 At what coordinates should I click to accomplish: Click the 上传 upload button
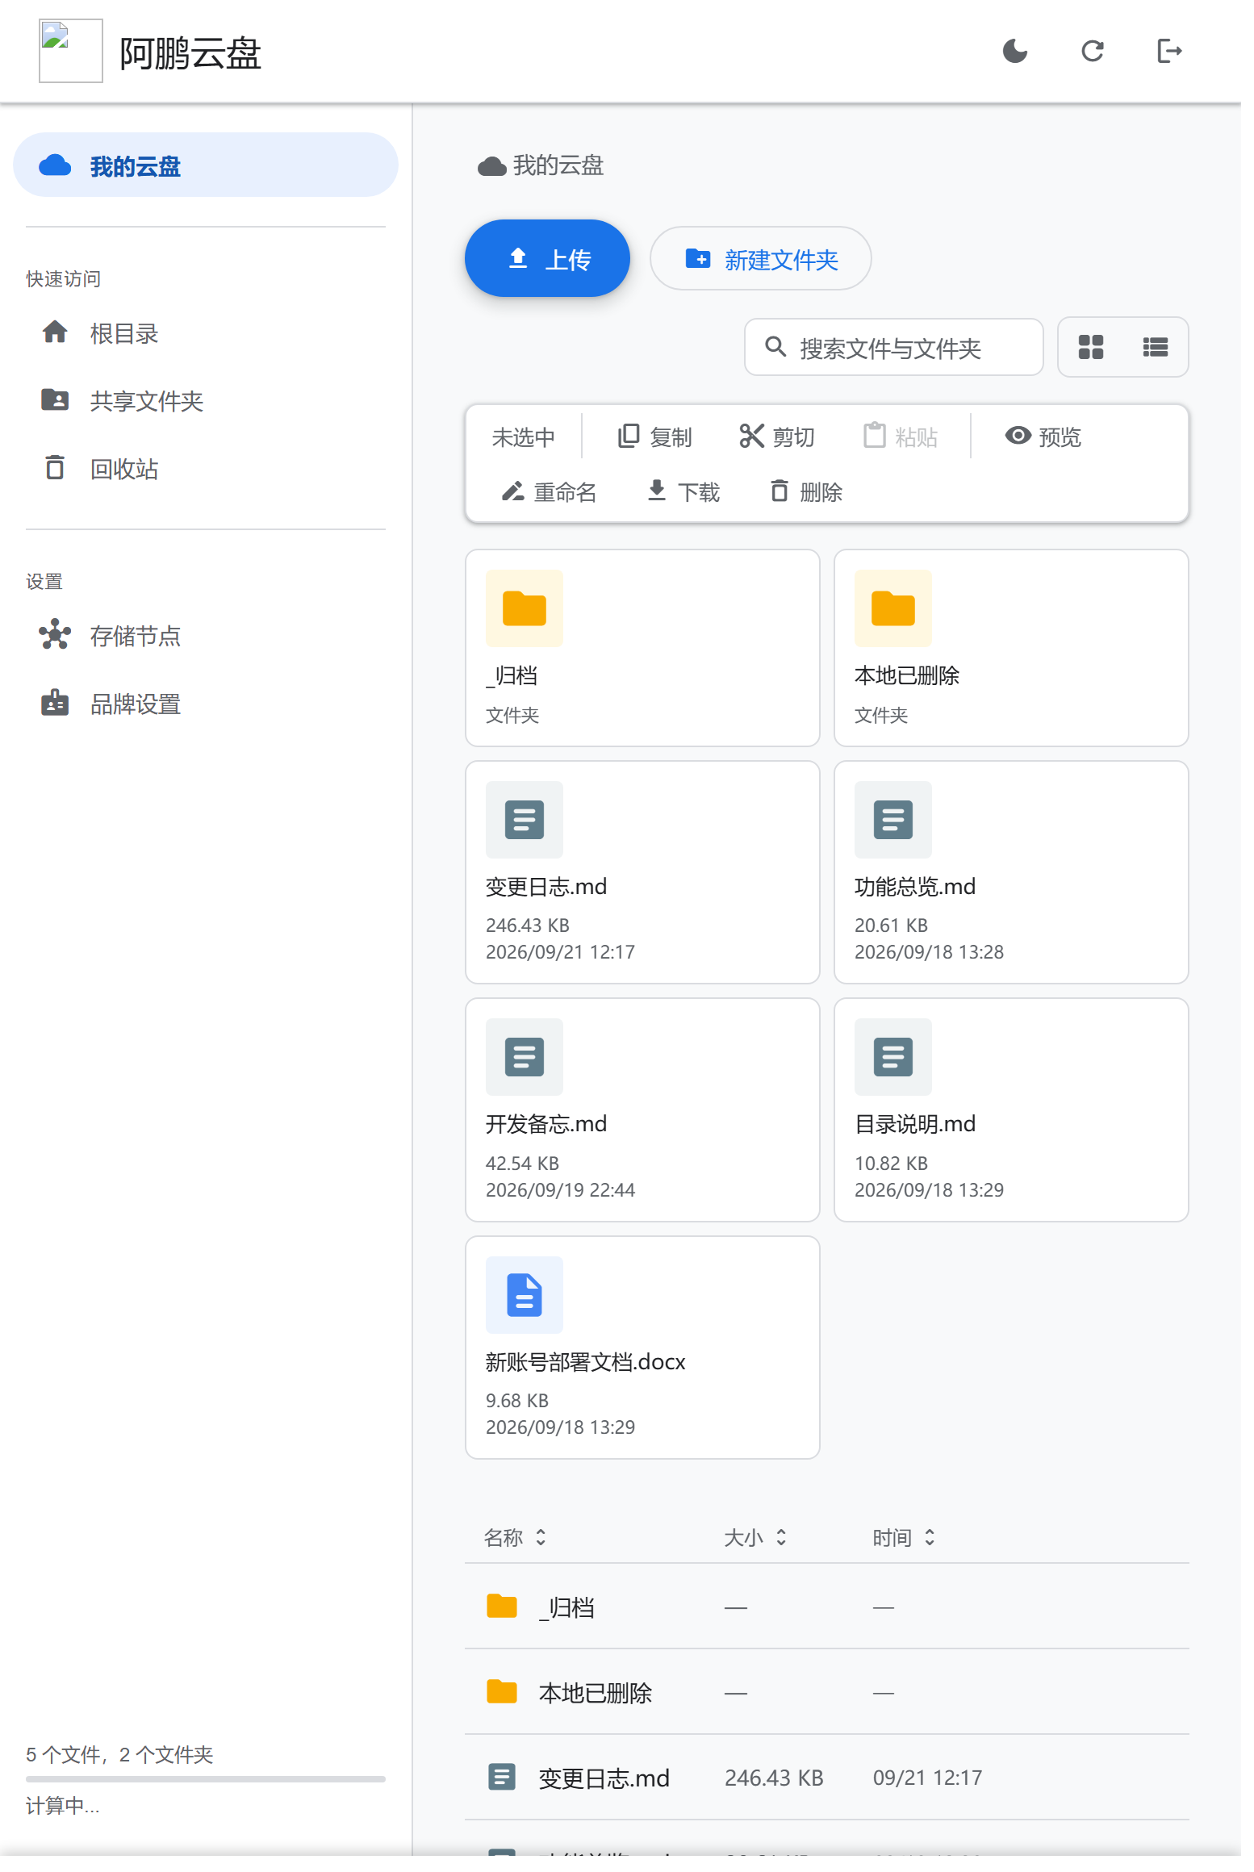(547, 258)
